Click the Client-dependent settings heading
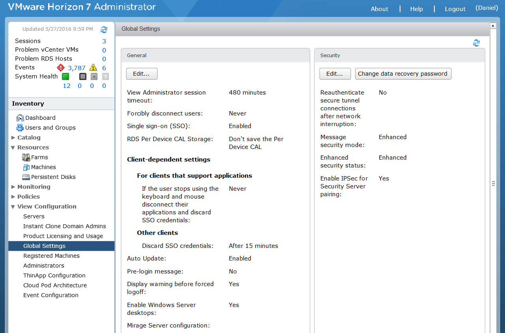Screen dimensions: 505x333 point(168,160)
